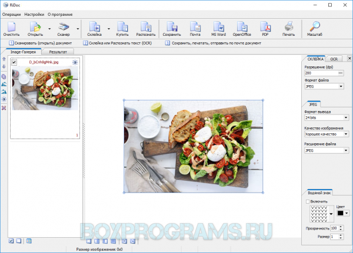Screen dimensions: 353x253
Task: Click fourth layout icon under preview
Action: [113, 241]
